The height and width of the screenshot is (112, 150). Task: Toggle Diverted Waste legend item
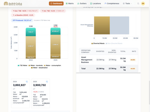pos(98,43)
